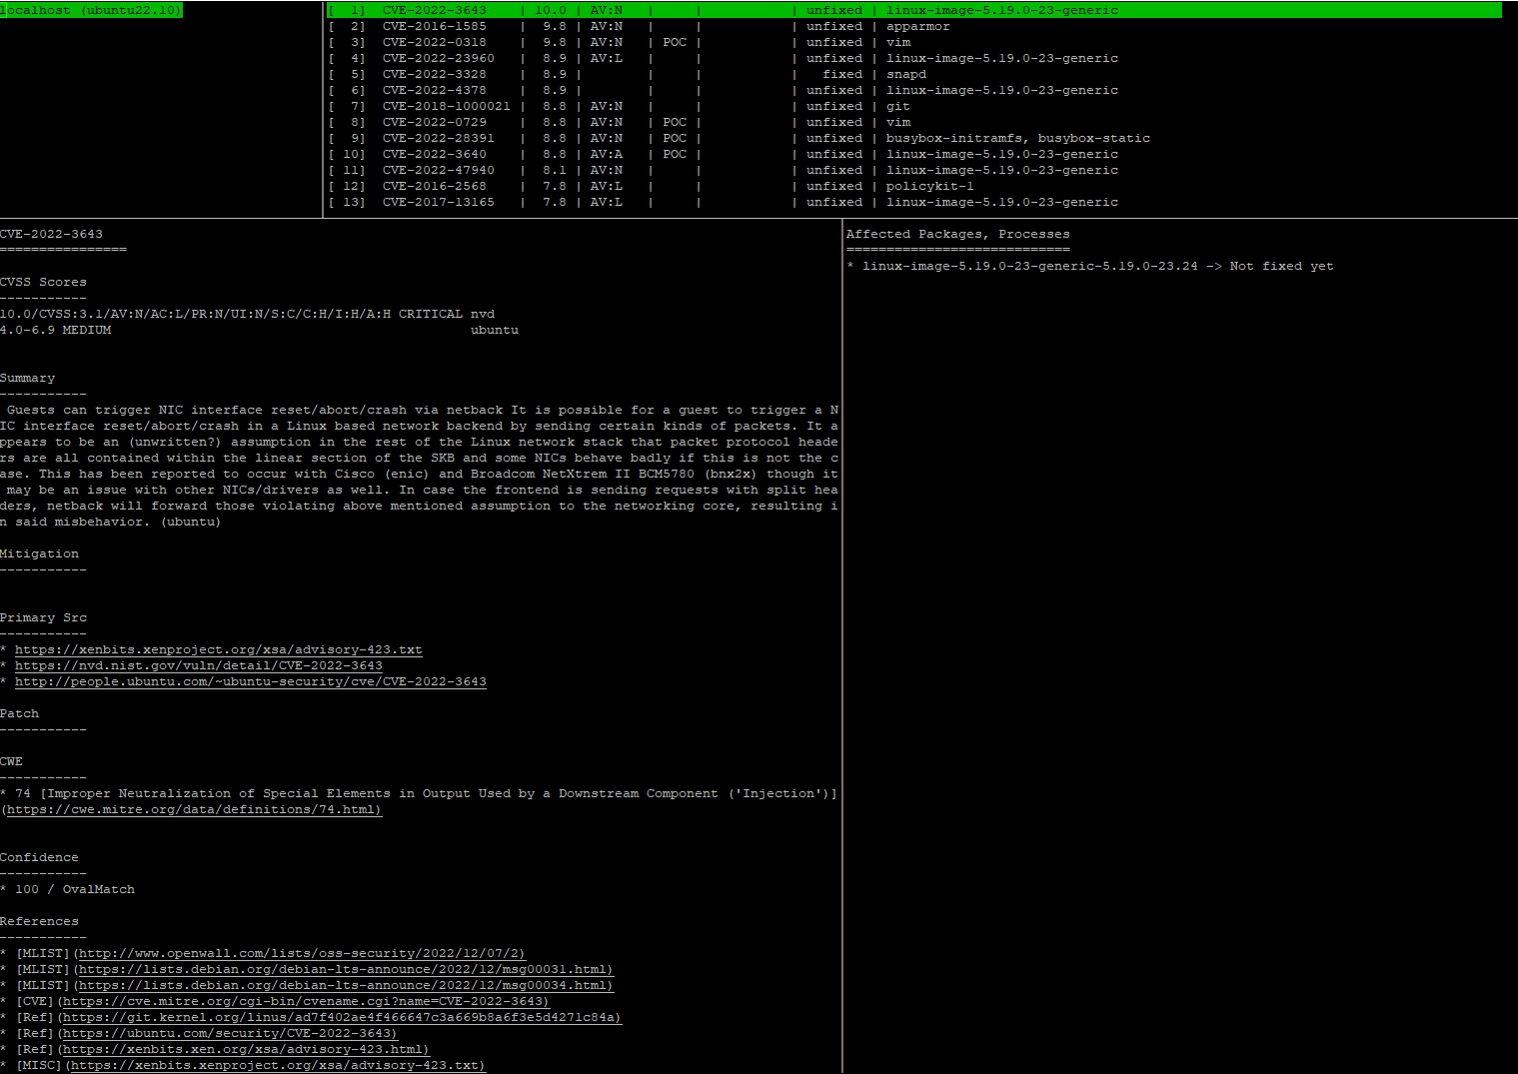Select the CVE-2022-3640 row

pos(914,154)
